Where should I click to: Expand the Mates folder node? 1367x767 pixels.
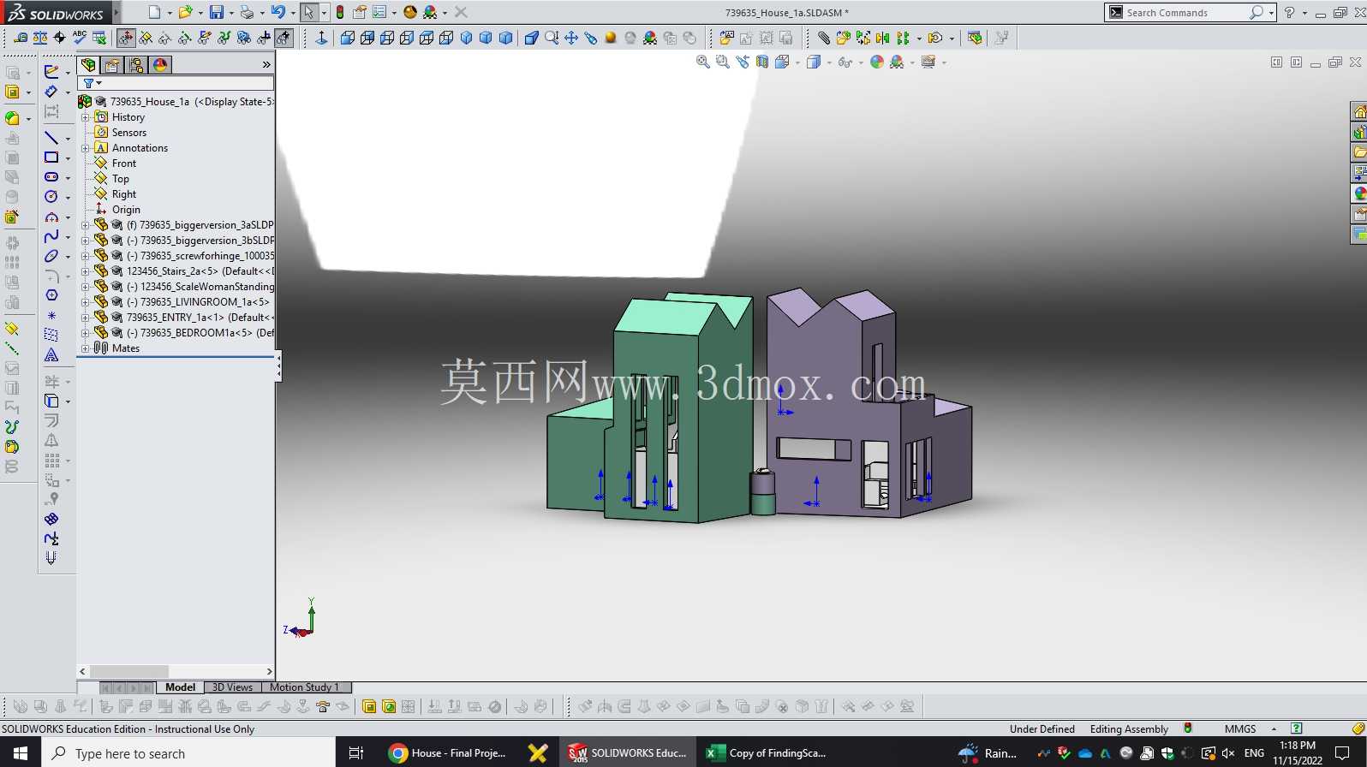(86, 348)
